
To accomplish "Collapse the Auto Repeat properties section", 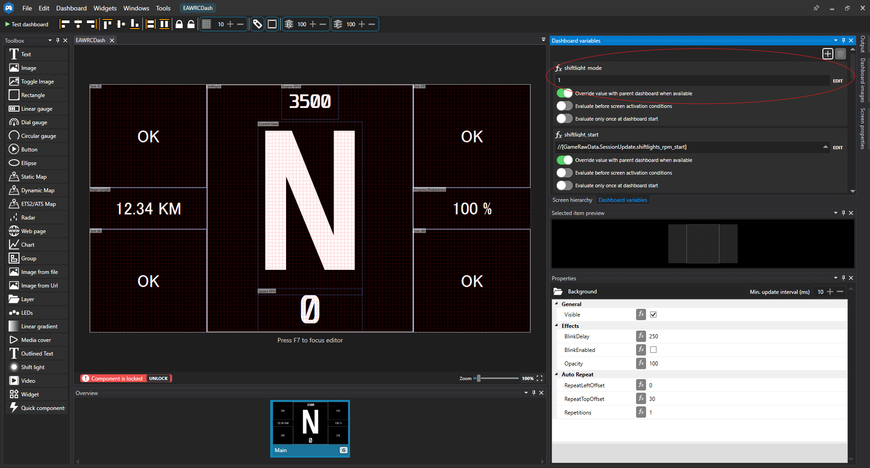I will 556,374.
